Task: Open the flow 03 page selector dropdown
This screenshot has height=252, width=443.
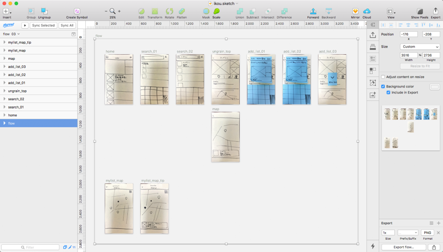Action: (x=11, y=34)
